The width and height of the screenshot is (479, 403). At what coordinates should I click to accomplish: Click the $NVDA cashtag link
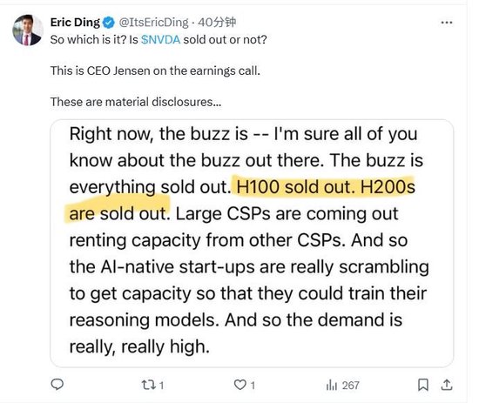161,40
